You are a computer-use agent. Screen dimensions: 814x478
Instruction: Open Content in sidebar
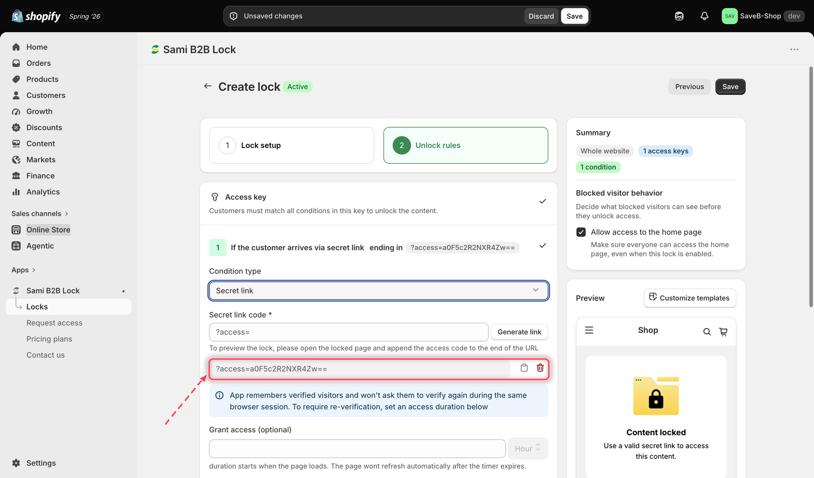click(40, 144)
